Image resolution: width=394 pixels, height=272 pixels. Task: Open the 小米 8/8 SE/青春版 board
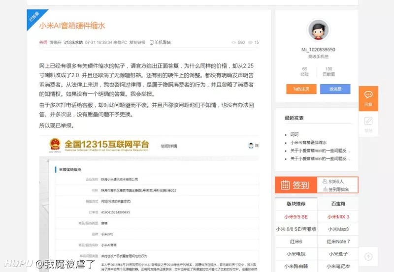click(296, 229)
